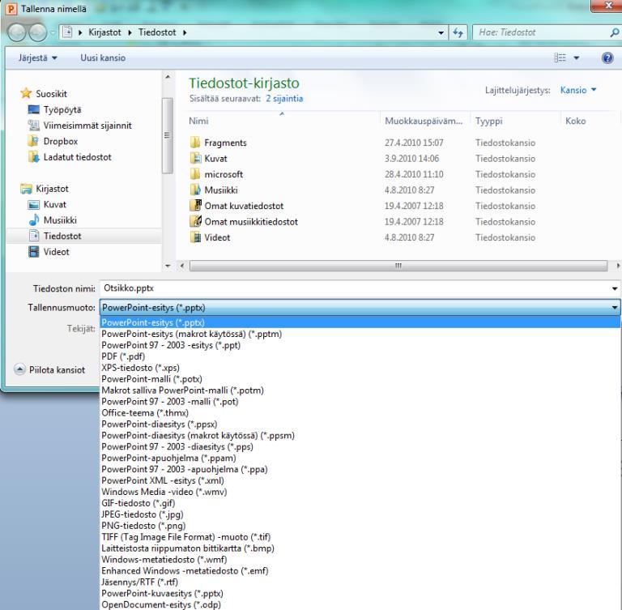Click the Kirjastot library icon
The height and width of the screenshot is (610, 622).
tap(26, 189)
